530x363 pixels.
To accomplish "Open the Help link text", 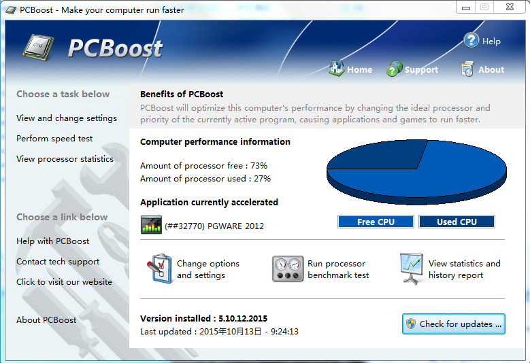I will click(491, 41).
